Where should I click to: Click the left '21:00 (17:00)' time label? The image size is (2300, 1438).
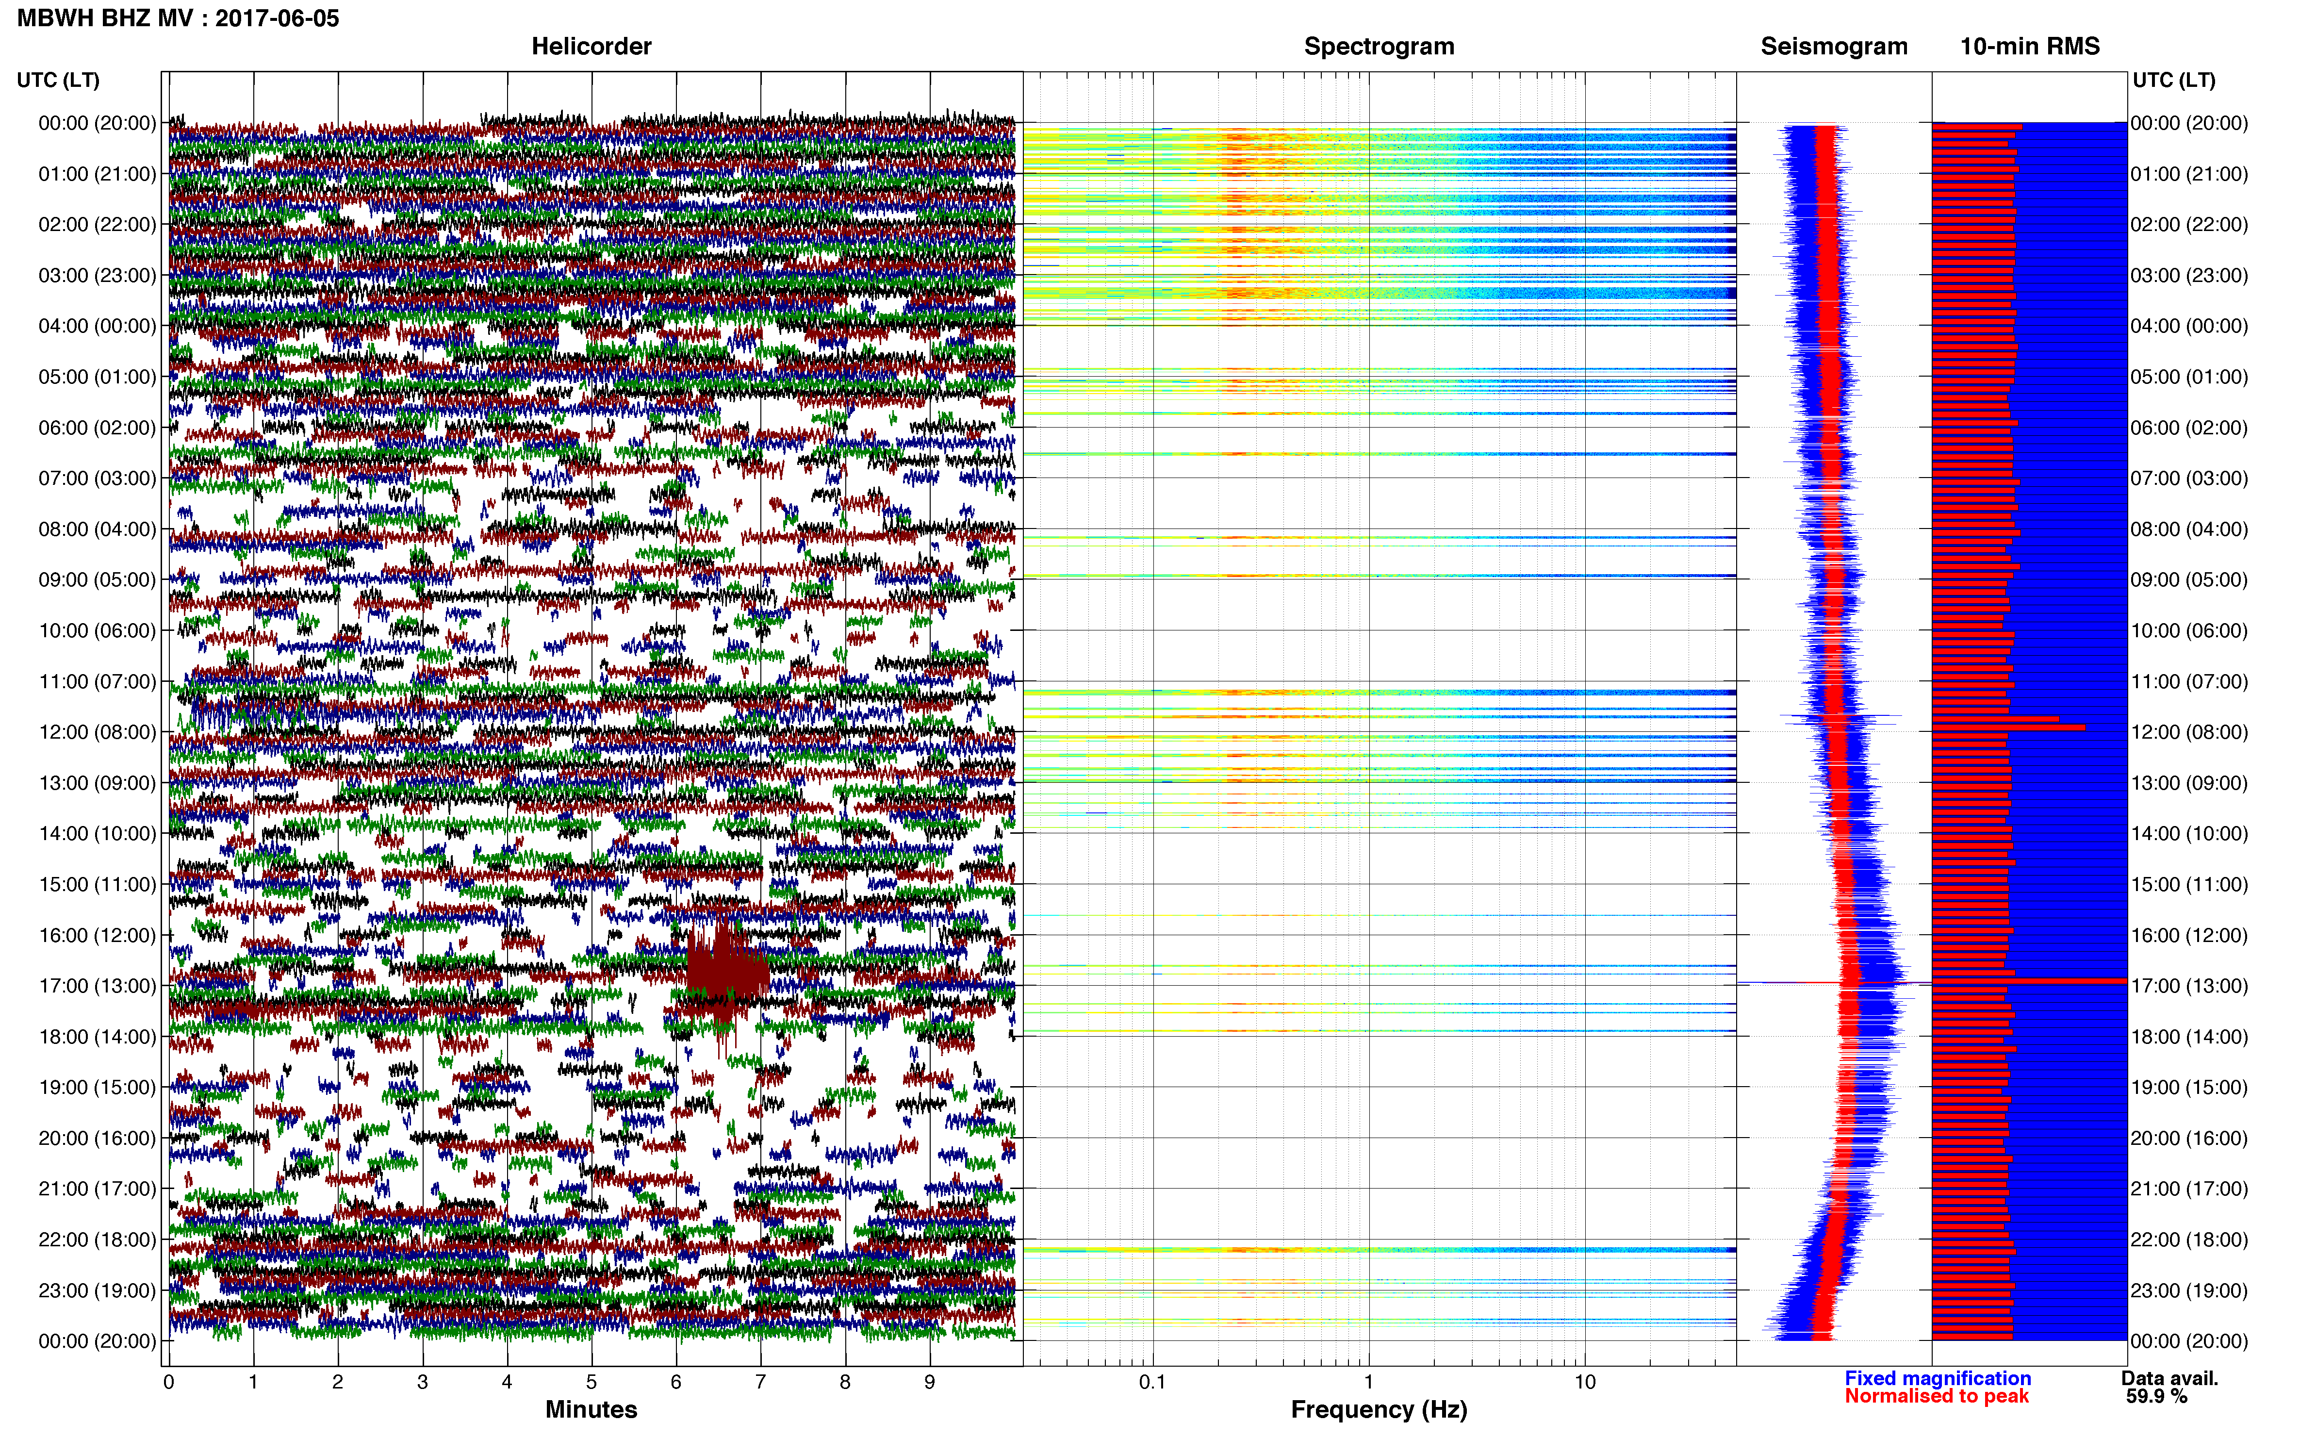pyautogui.click(x=97, y=1189)
